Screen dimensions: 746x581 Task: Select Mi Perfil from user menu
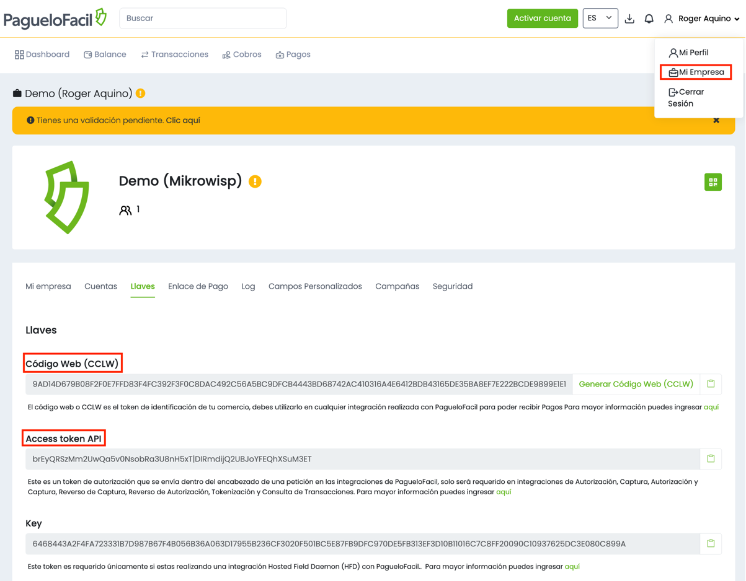pos(688,53)
